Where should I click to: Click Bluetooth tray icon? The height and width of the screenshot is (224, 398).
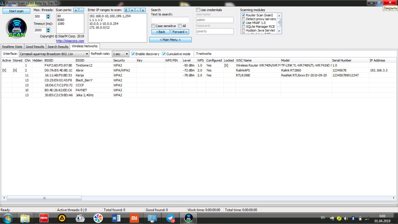pos(353,218)
